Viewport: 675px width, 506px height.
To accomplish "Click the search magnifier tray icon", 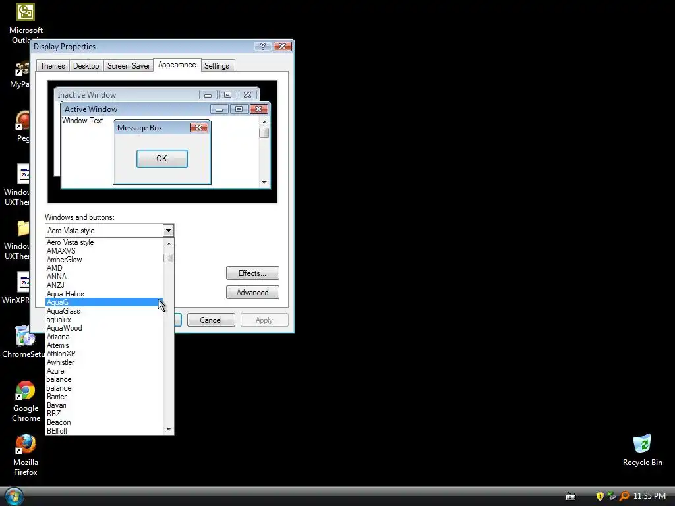I will (x=624, y=496).
